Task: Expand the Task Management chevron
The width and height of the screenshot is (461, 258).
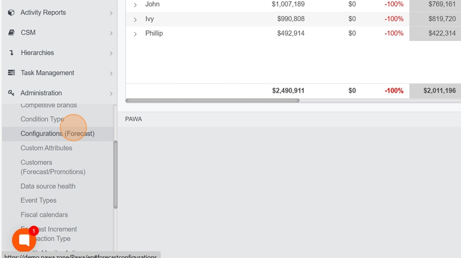Action: point(111,73)
